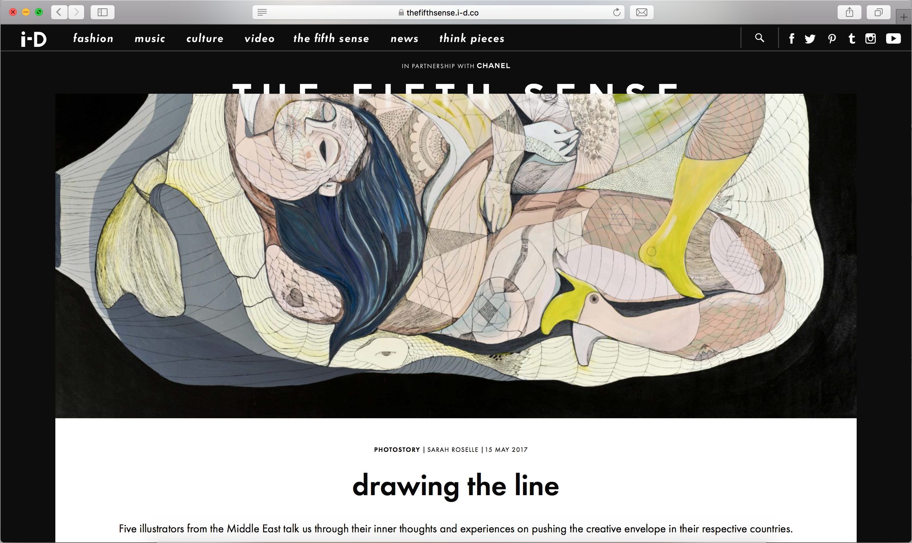Click the i-D logo home icon
This screenshot has width=912, height=543.
click(34, 39)
